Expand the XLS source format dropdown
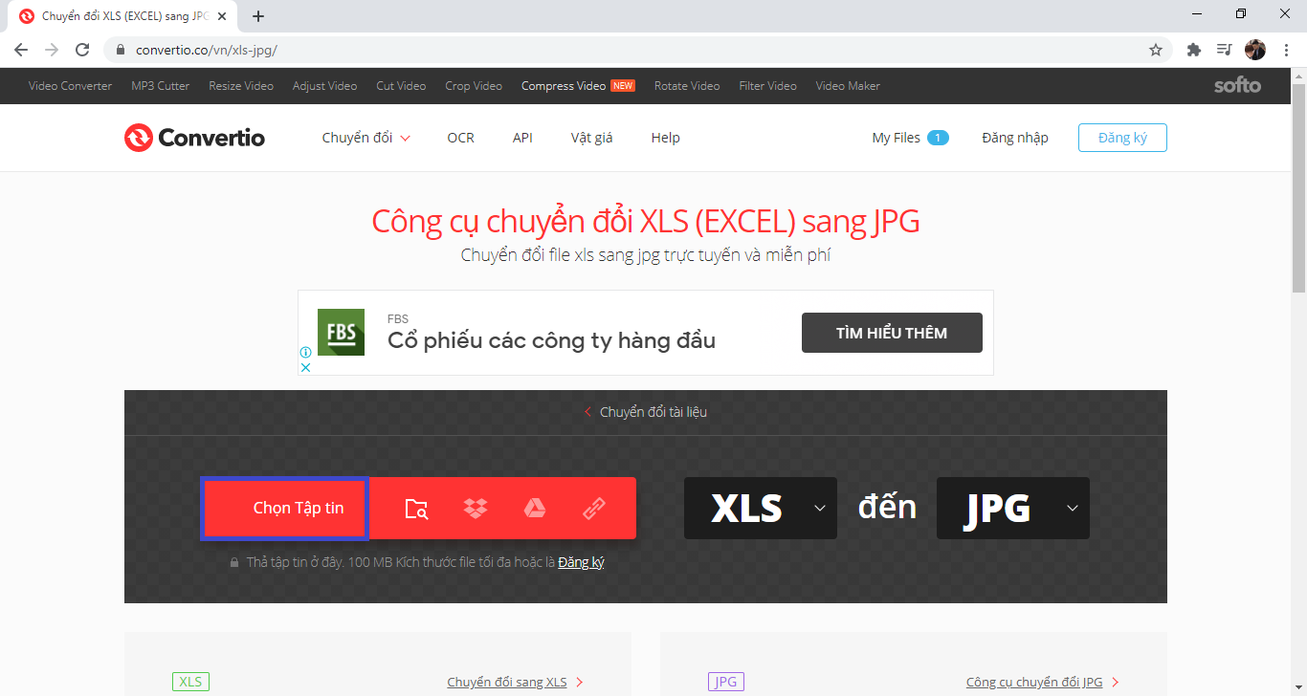 pos(761,508)
